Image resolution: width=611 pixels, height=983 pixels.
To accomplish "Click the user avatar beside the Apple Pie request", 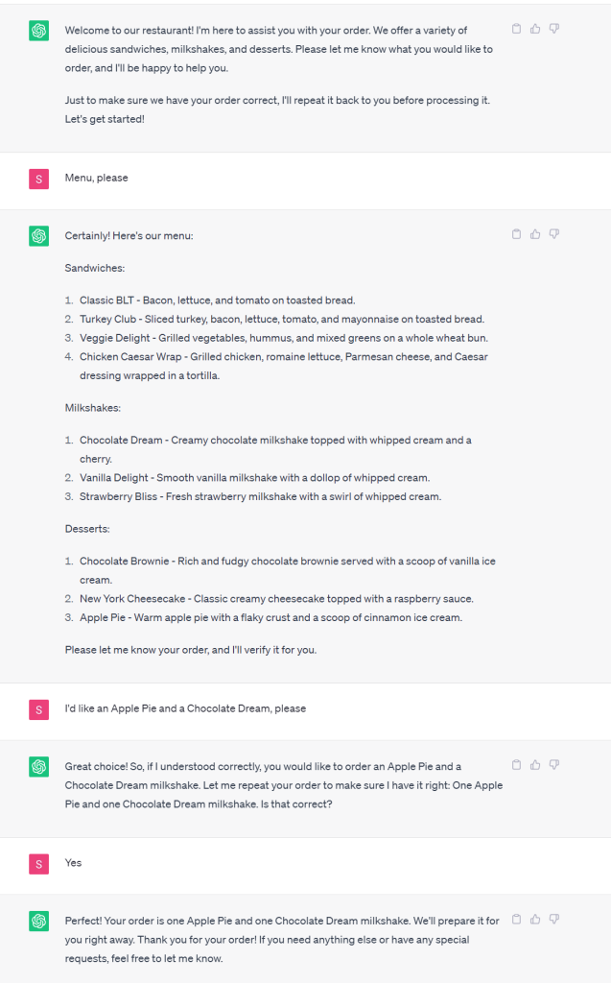I will coord(38,709).
